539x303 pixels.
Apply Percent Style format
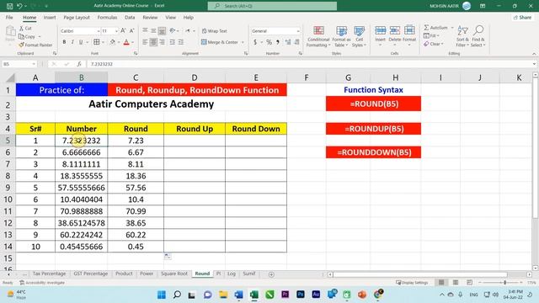click(x=269, y=42)
